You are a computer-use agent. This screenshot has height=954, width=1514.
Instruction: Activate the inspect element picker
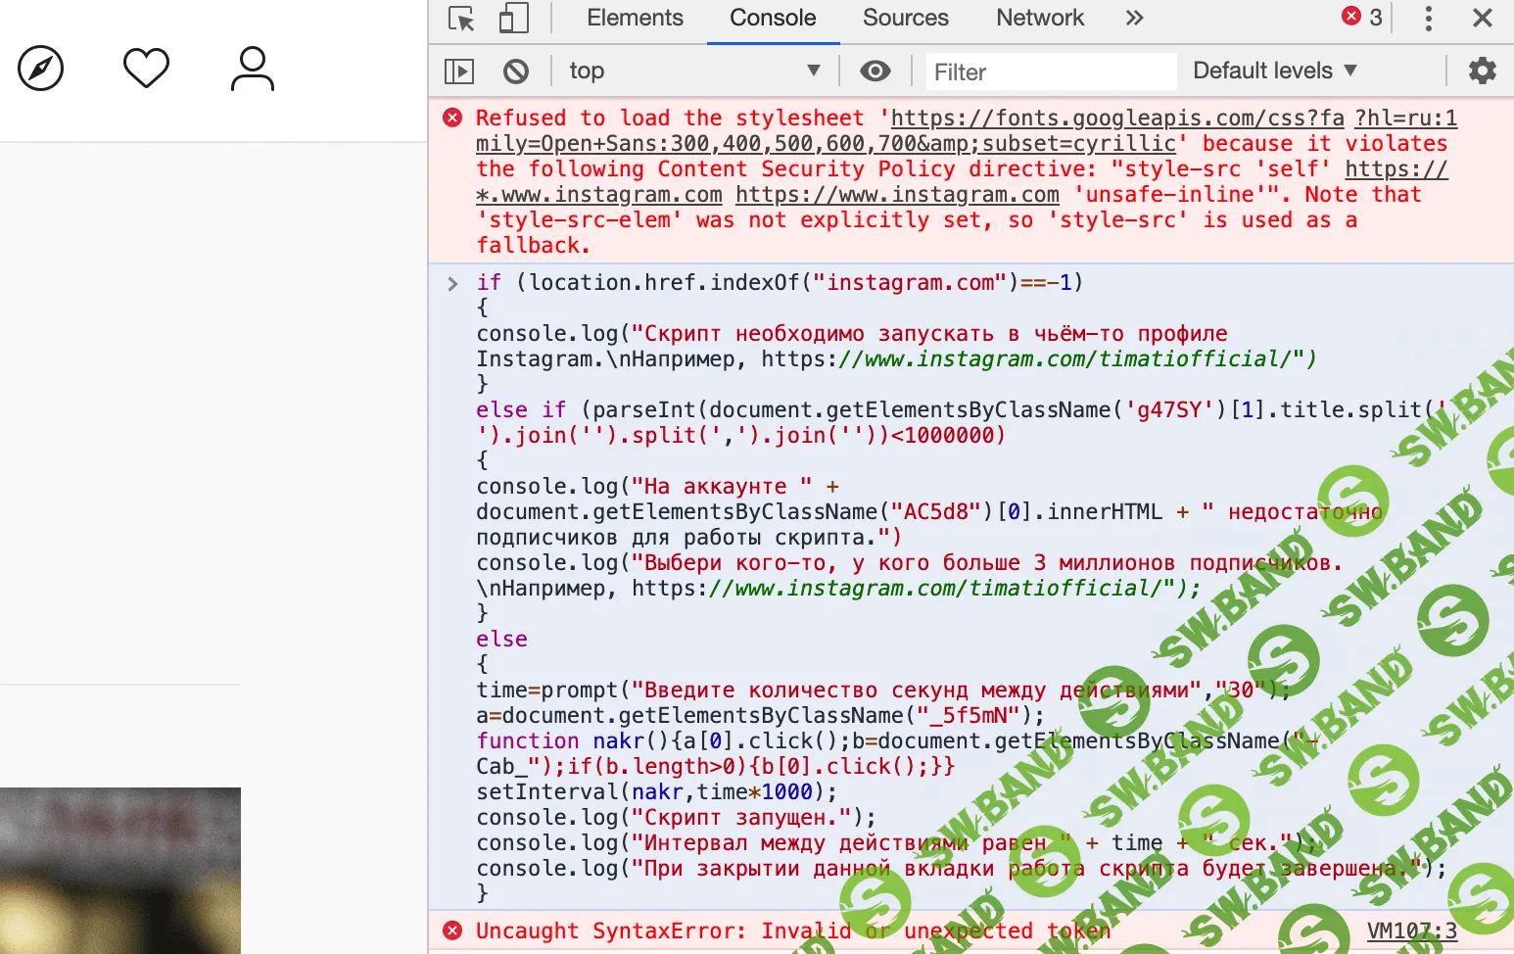pyautogui.click(x=461, y=19)
